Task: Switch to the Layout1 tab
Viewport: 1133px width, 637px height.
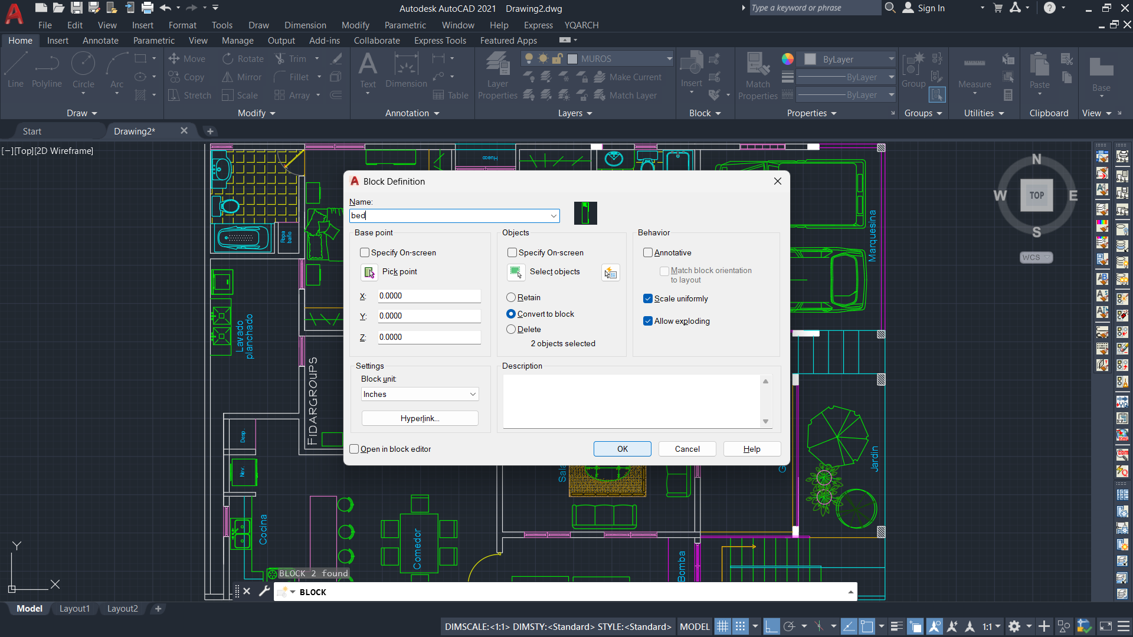Action: point(74,609)
